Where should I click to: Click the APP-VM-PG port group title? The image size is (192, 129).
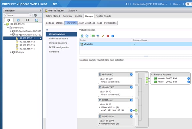pos(108,75)
